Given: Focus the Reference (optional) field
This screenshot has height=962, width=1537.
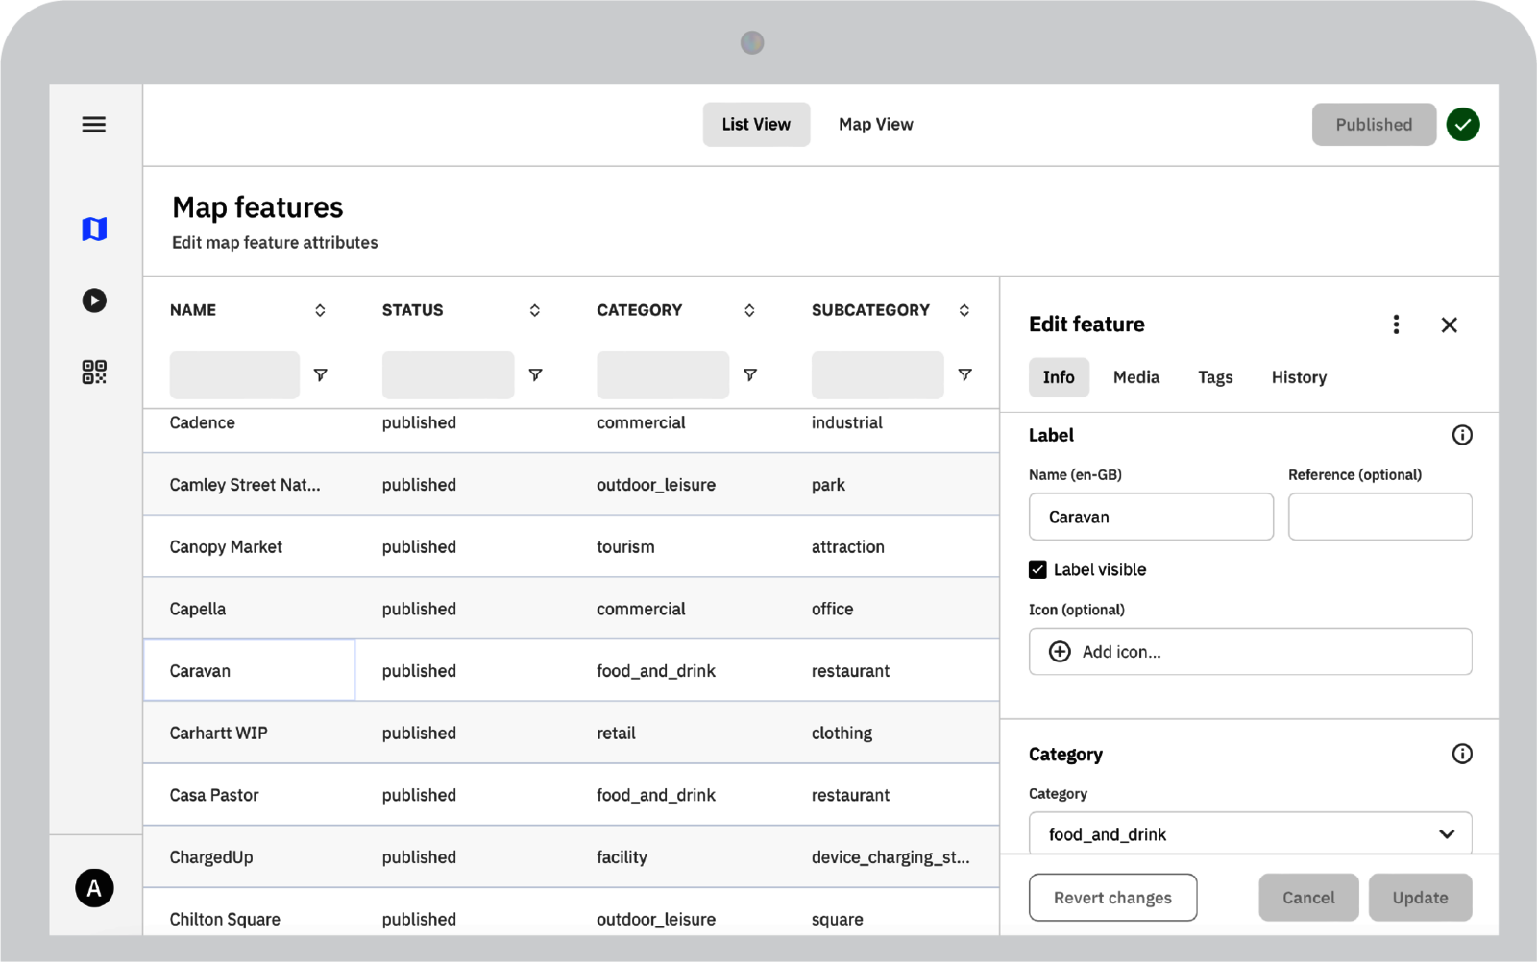Looking at the screenshot, I should 1379,517.
